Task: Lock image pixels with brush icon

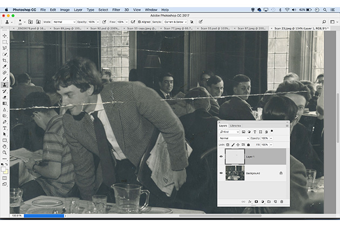Action: coord(233,145)
